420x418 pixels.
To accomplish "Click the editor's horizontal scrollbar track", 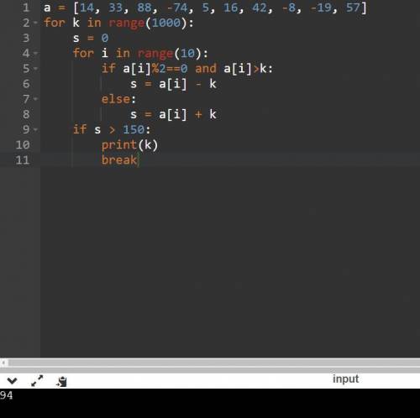I will click(x=213, y=363).
